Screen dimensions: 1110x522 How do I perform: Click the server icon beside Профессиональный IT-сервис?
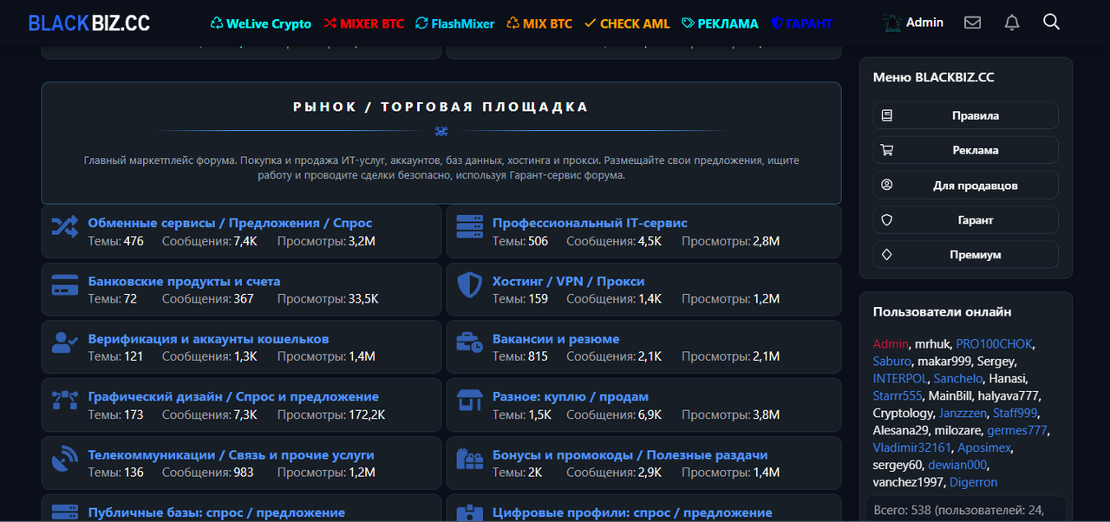[470, 227]
